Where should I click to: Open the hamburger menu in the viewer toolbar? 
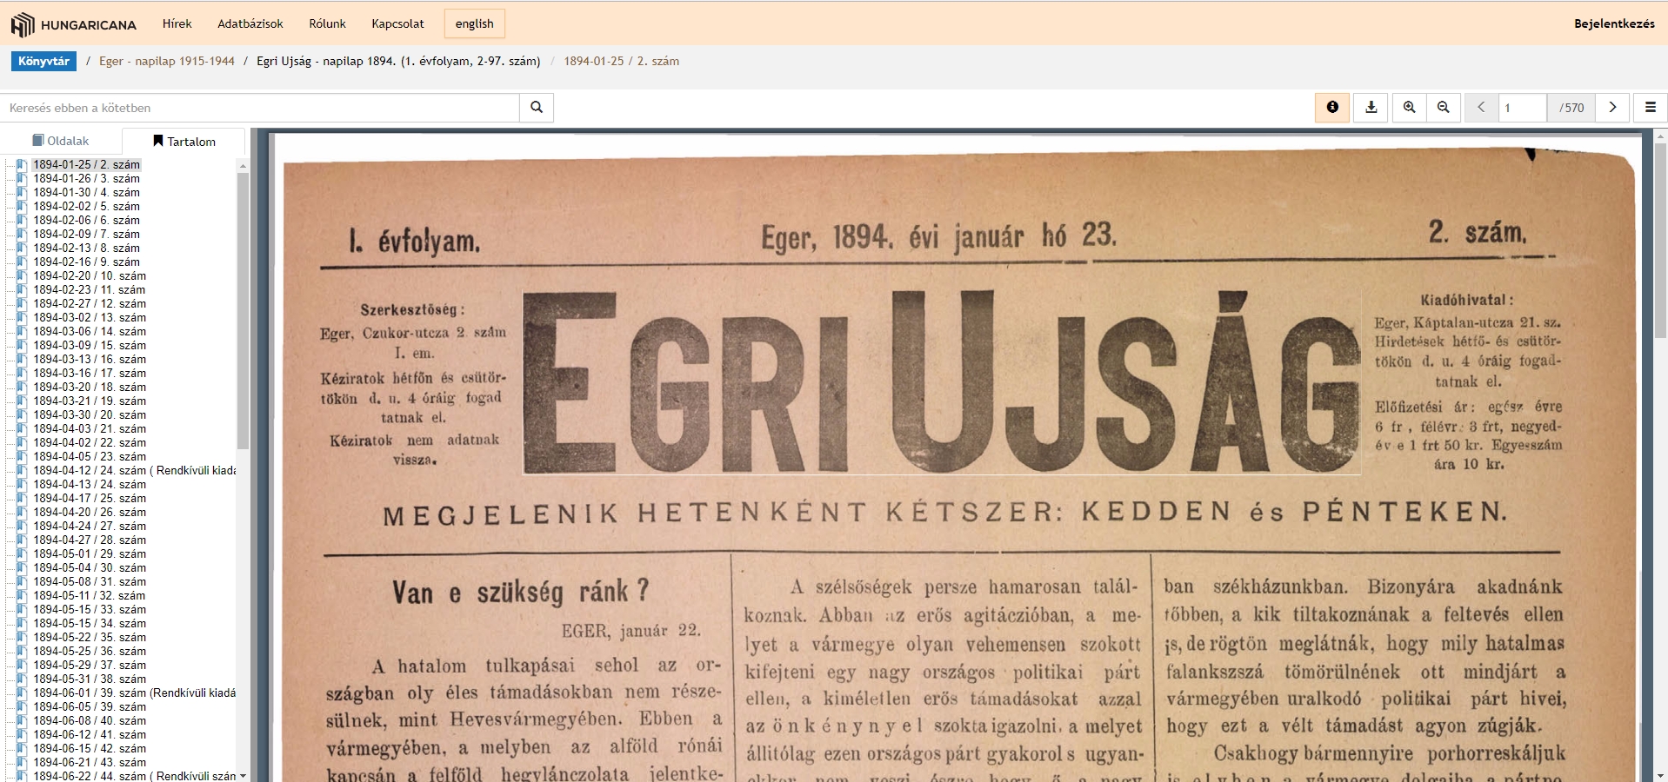click(1651, 108)
